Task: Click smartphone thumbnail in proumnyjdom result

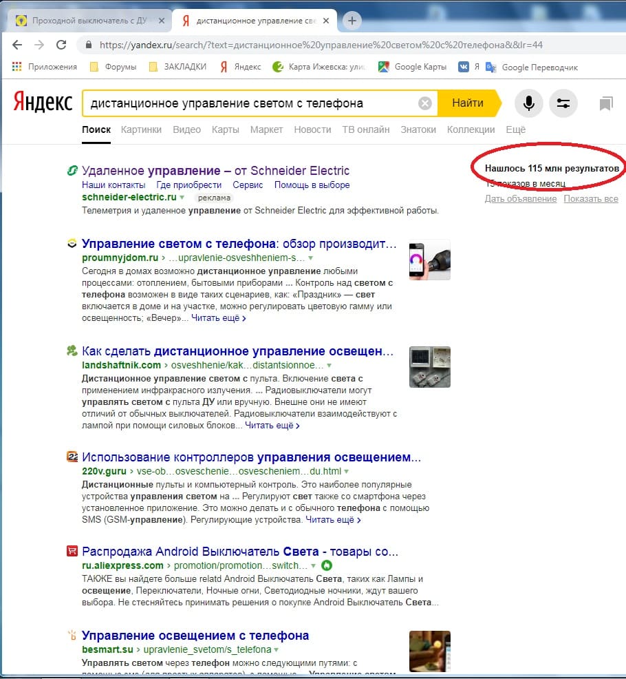Action: [x=429, y=260]
